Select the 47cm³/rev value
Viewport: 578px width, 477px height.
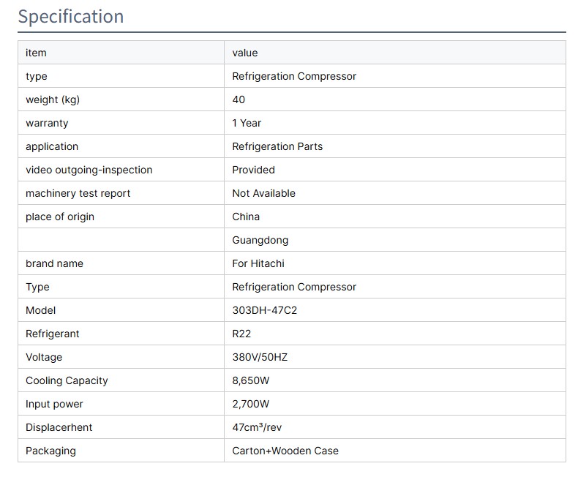pos(257,427)
